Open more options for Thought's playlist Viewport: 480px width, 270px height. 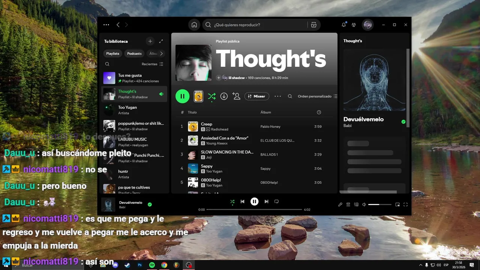(277, 96)
